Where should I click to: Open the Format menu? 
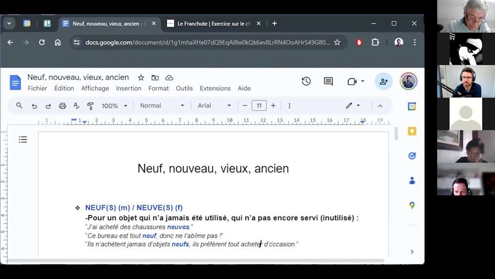click(x=158, y=89)
